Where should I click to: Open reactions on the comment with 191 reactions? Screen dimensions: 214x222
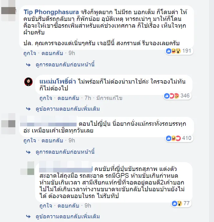(x=179, y=51)
